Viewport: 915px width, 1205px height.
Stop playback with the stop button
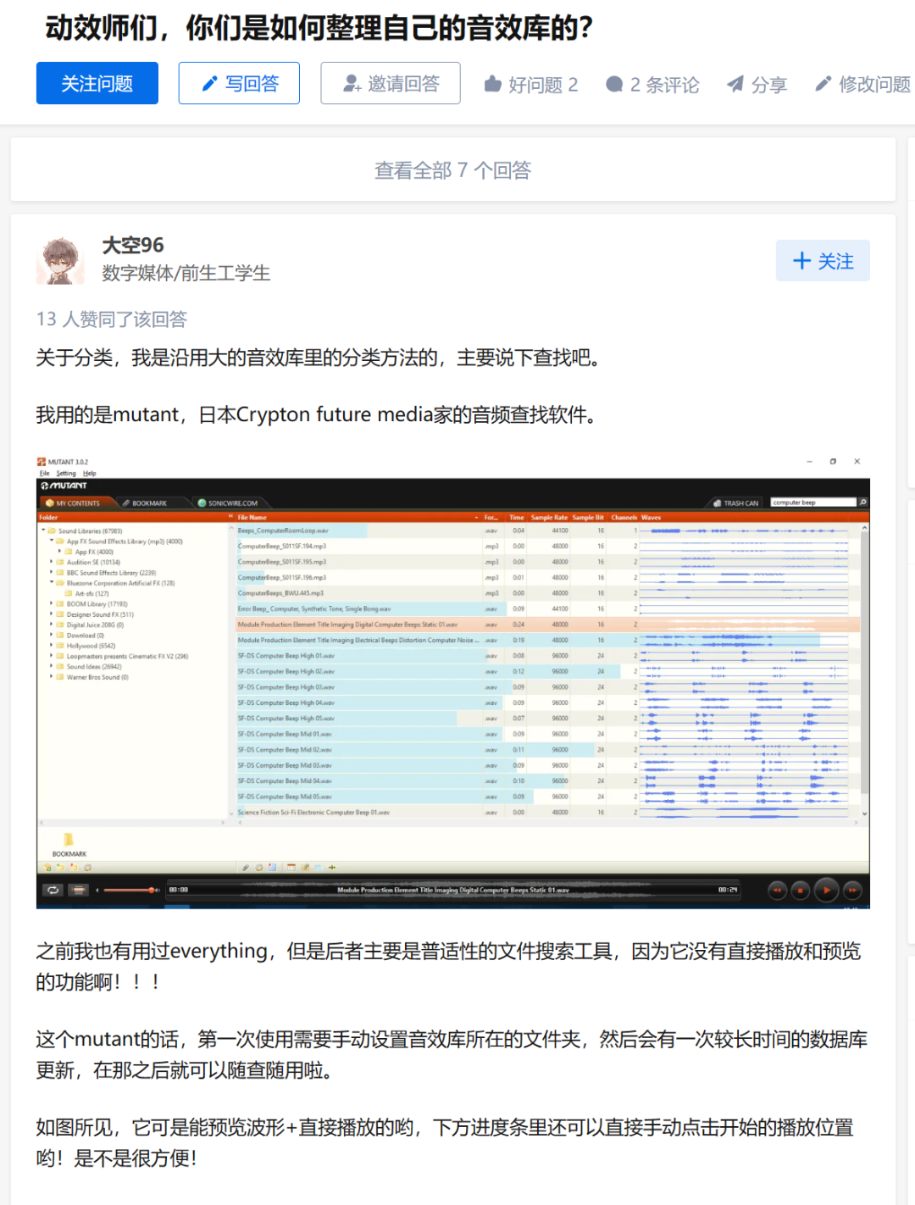click(x=801, y=890)
